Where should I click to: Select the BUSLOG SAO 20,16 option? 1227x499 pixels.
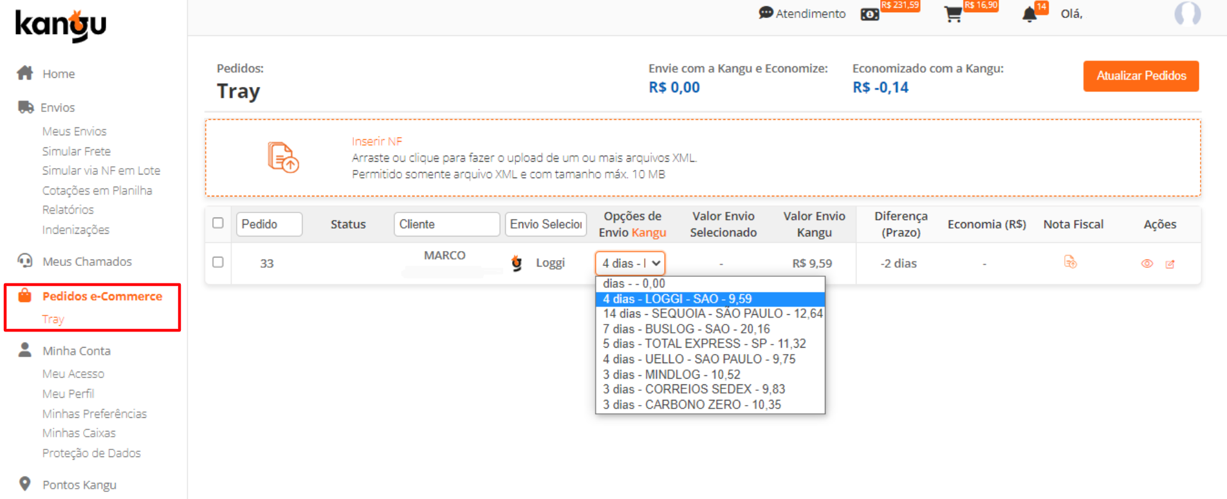(710, 329)
